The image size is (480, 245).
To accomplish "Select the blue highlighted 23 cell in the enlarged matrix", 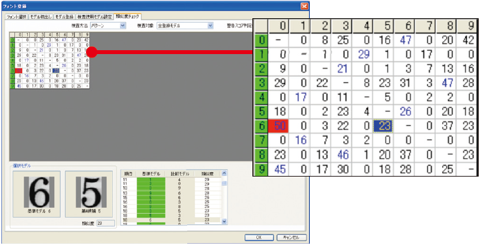I will pos(383,126).
